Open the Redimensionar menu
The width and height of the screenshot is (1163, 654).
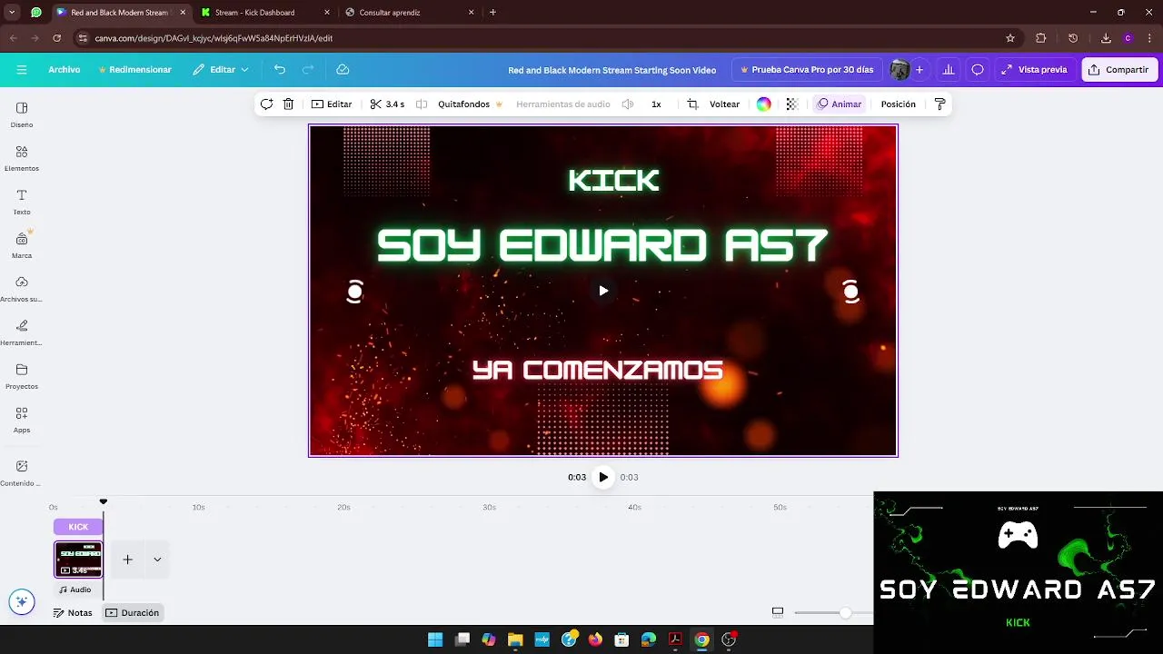click(134, 70)
